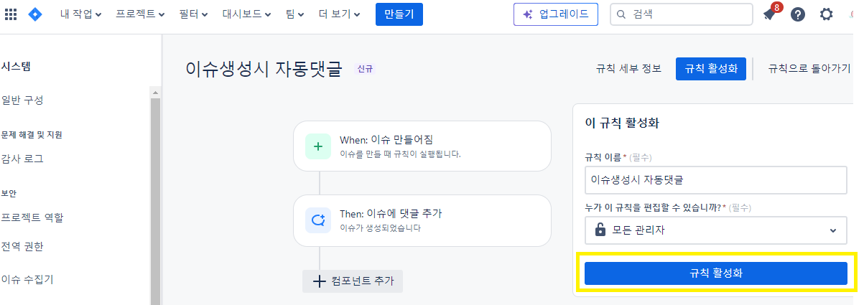Click the green plus trigger icon
The height and width of the screenshot is (305, 864).
pyautogui.click(x=317, y=146)
